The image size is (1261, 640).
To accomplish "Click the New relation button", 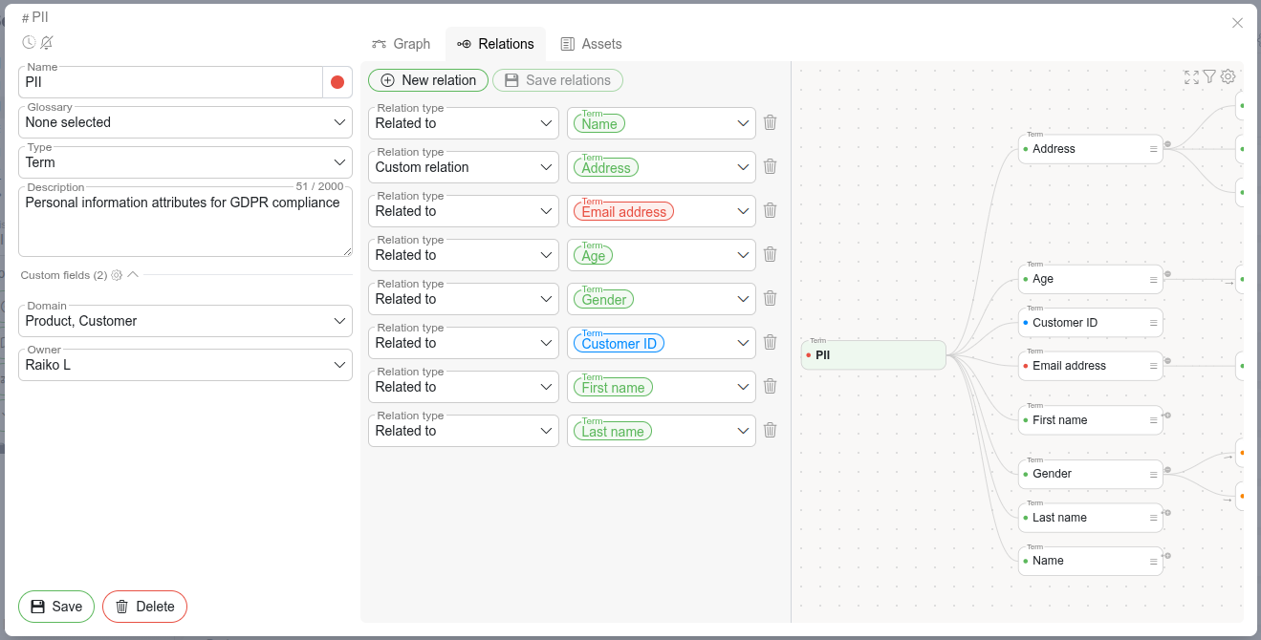I will [428, 80].
